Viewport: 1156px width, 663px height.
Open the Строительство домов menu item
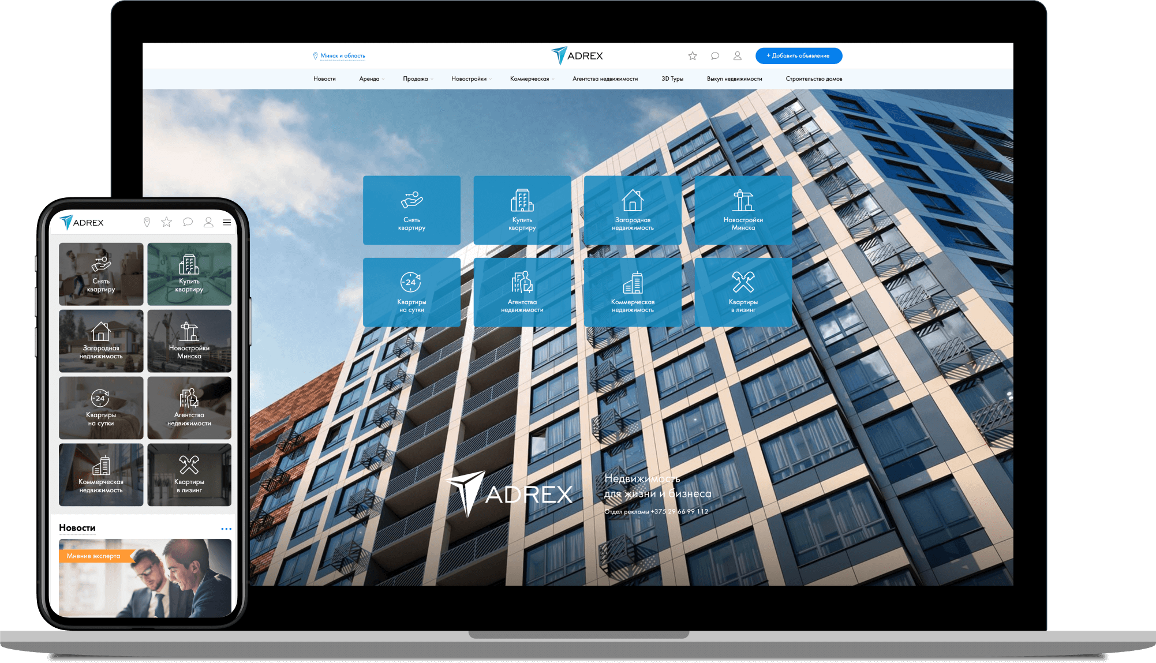(x=814, y=79)
